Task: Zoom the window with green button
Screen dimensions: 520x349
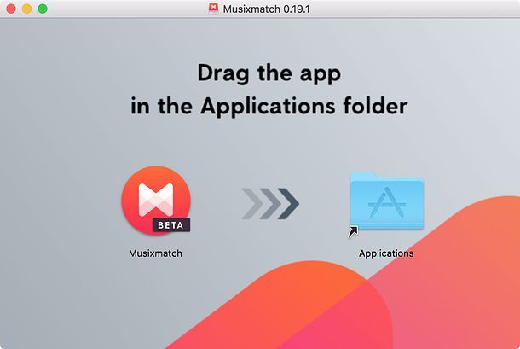Action: [x=43, y=9]
